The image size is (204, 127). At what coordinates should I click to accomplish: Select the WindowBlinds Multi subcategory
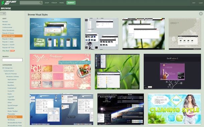point(15,123)
